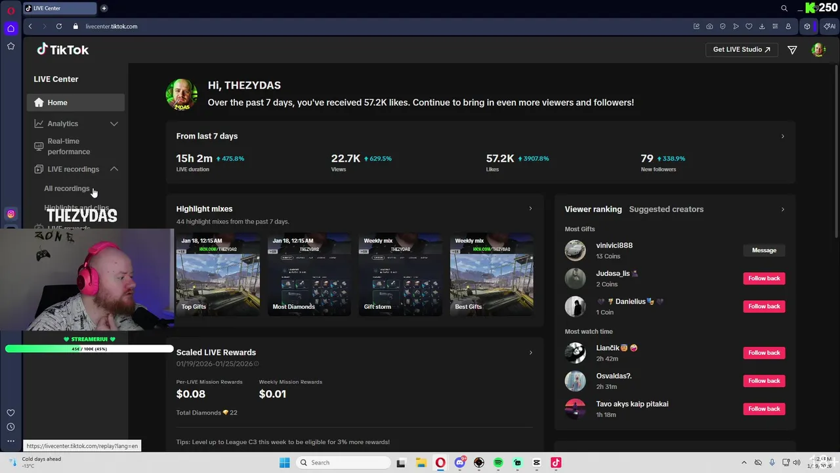The height and width of the screenshot is (473, 840).
Task: Click the address bar URL livecenter.tiktok.com
Action: click(112, 26)
